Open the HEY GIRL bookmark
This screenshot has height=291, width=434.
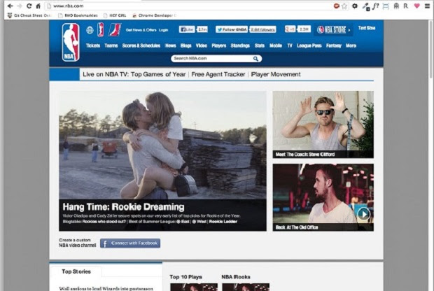(x=115, y=15)
